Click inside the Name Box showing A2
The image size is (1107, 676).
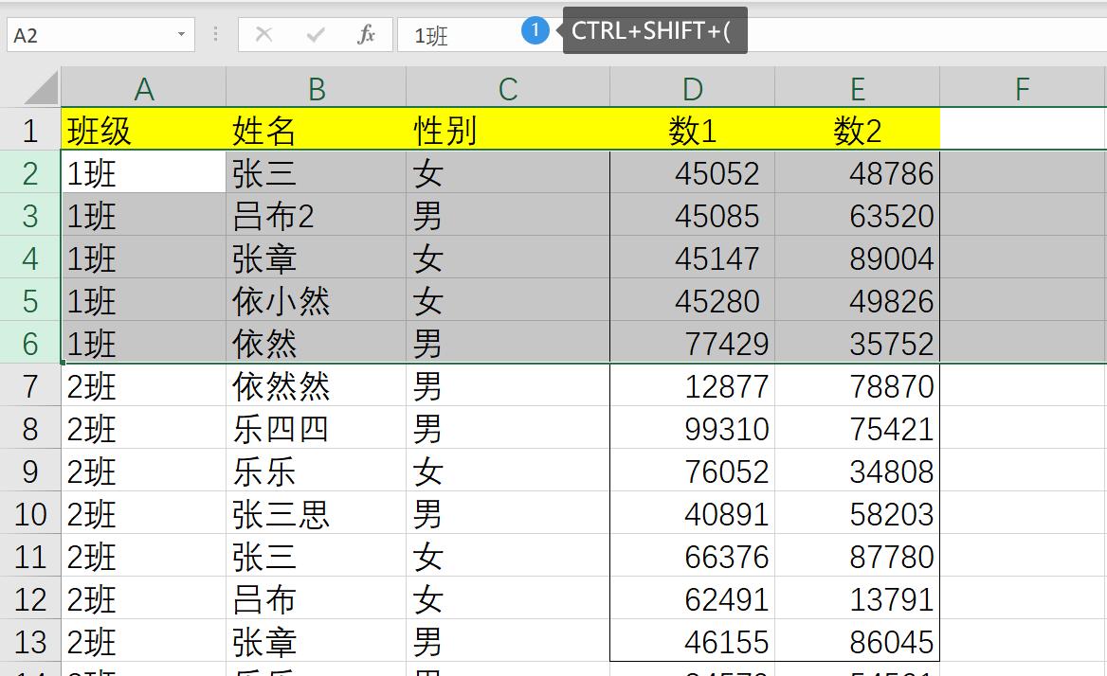(x=85, y=33)
